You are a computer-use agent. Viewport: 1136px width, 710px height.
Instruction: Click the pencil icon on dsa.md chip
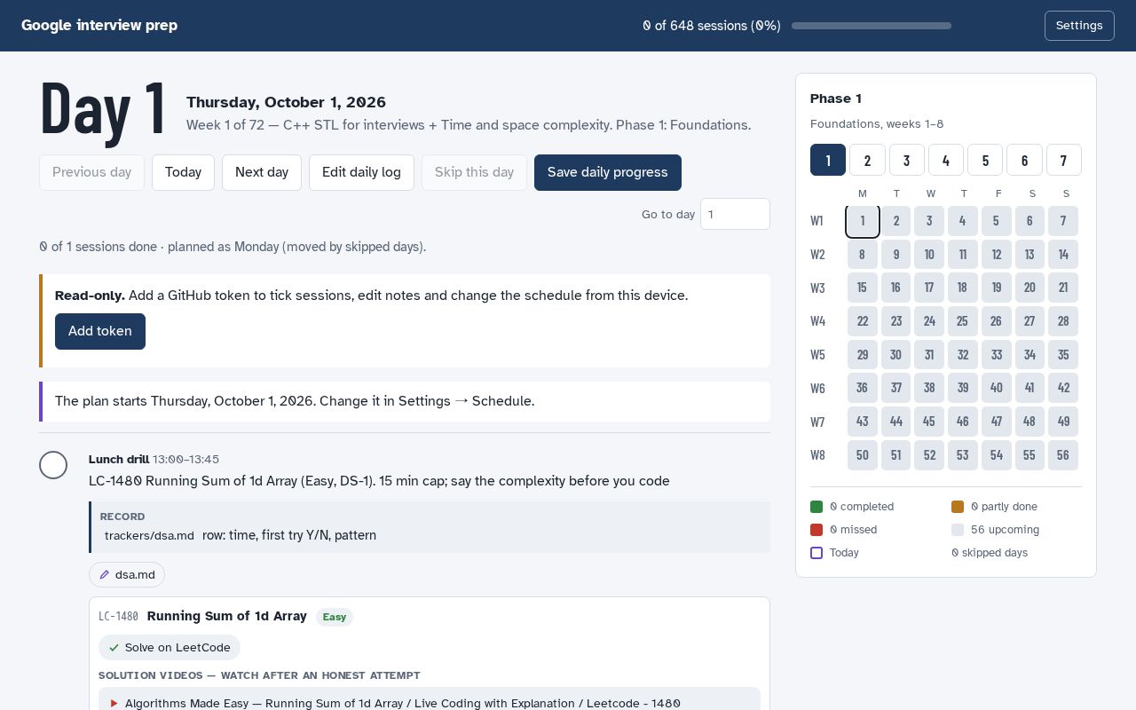[105, 575]
